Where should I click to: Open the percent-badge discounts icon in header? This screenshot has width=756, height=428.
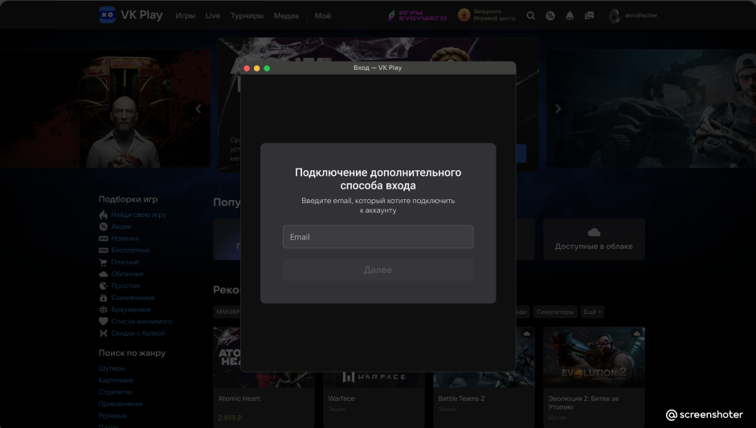(550, 15)
